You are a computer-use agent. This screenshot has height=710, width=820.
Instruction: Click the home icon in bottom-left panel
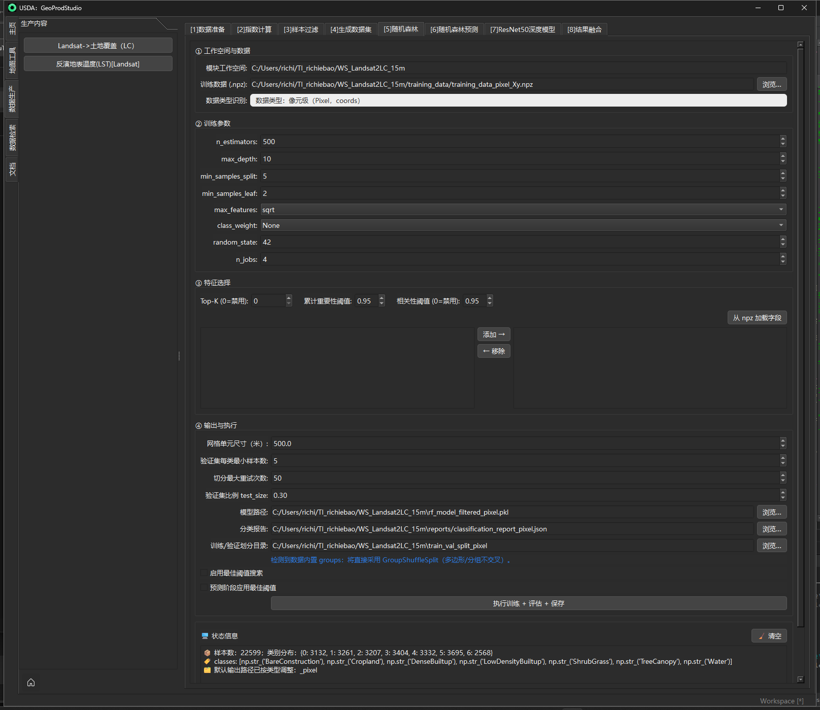tap(31, 682)
